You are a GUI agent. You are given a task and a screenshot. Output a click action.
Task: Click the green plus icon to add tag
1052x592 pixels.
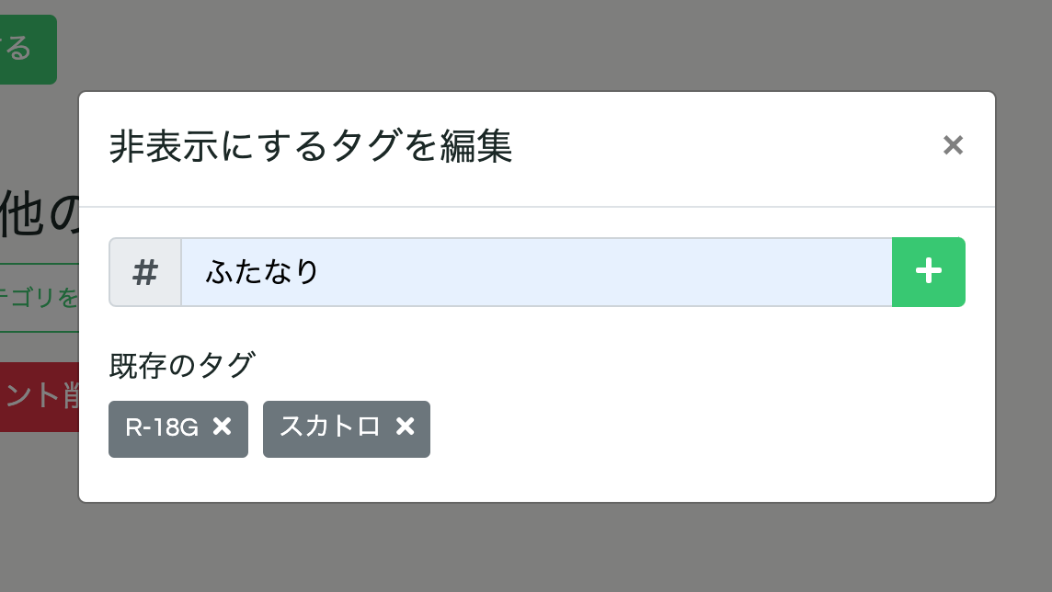click(928, 272)
